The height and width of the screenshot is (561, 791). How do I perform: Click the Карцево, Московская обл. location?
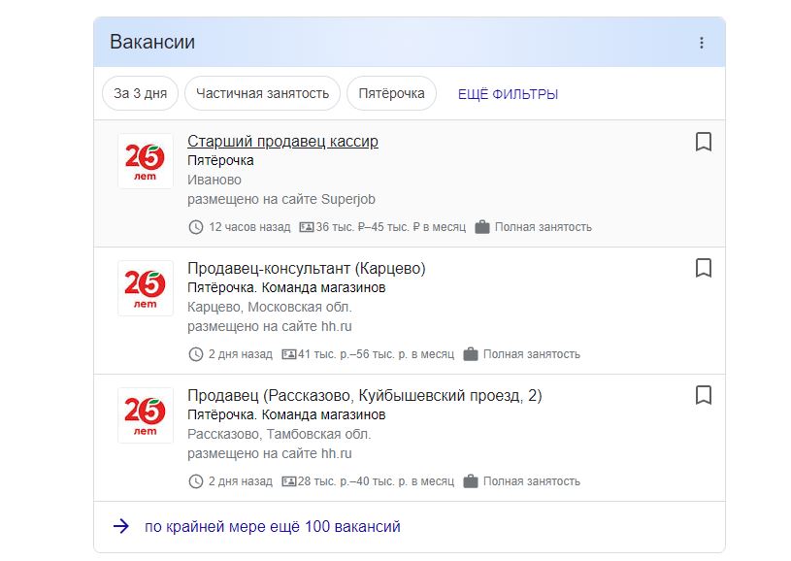pyautogui.click(x=270, y=308)
